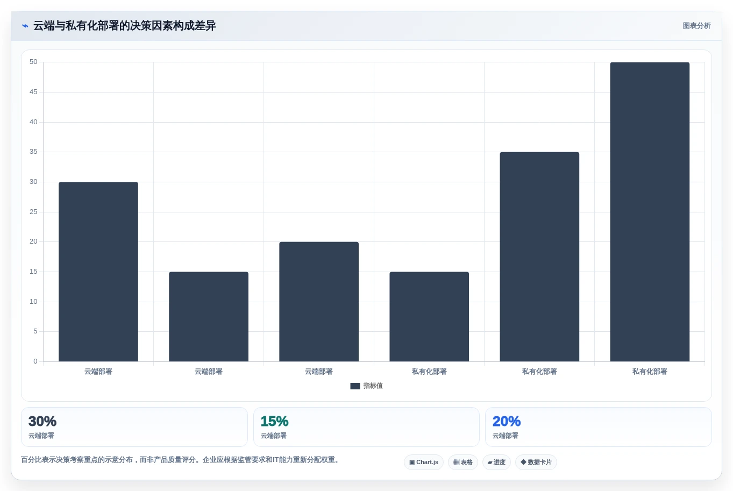Select the 数据卡片 tag chip
733x491 pixels.
click(536, 462)
